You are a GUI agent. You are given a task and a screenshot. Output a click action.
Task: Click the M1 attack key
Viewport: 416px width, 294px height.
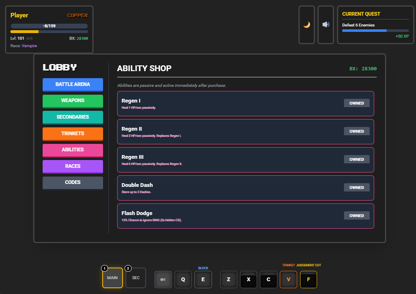tap(163, 280)
